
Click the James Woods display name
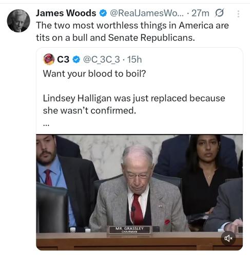(66, 13)
